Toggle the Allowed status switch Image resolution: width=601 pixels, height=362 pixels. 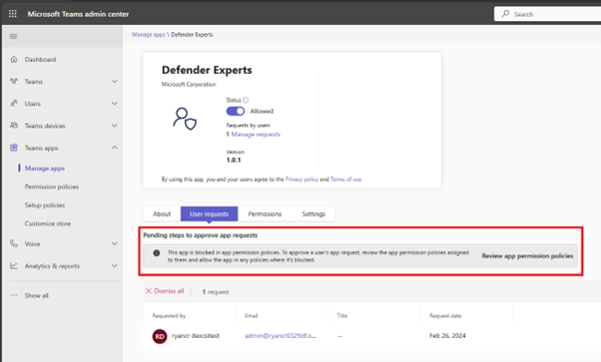tap(236, 111)
